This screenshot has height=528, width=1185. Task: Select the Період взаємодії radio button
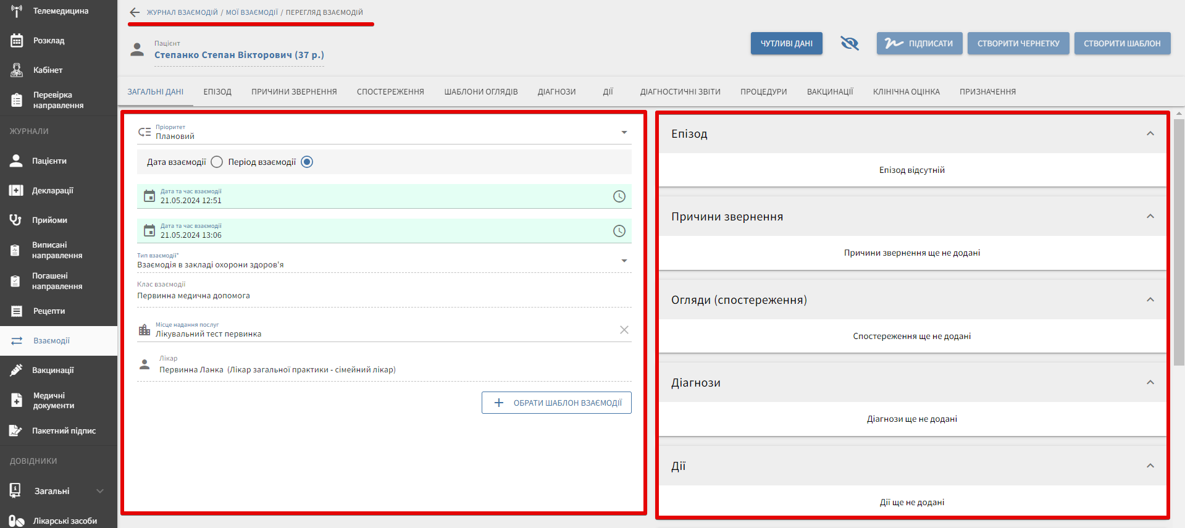(x=307, y=162)
